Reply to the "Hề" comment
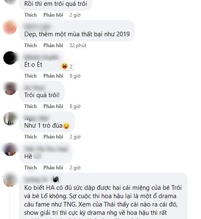201x219 pixels. click(53, 167)
